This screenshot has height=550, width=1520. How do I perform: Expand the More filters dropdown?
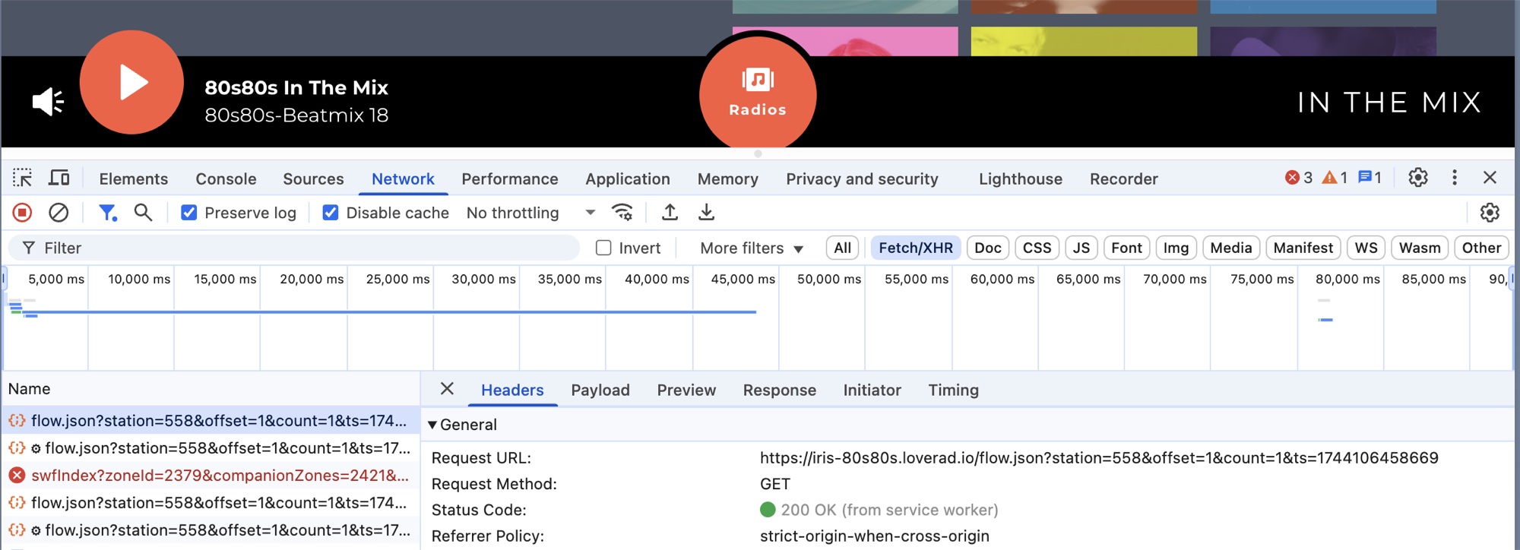(752, 248)
